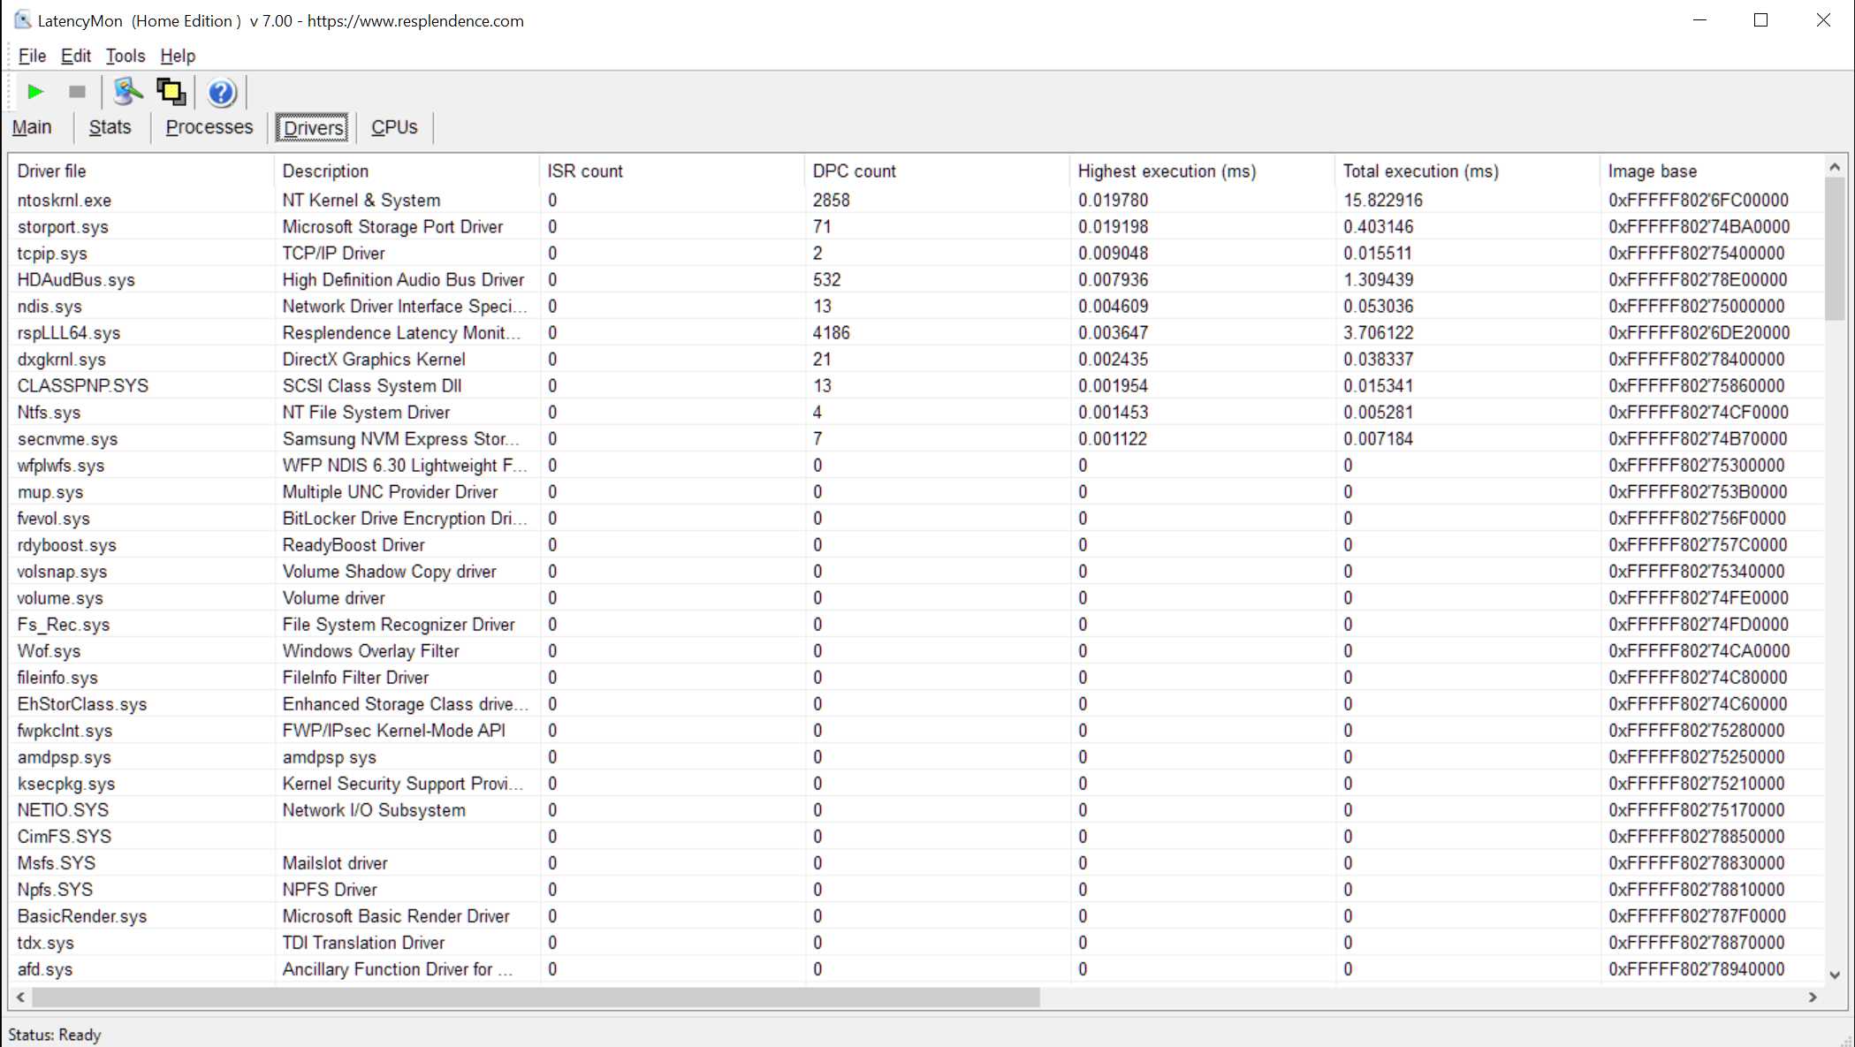Screen dimensions: 1855x1047
Task: Select the fvevol.sys driver row
Action: coord(916,519)
